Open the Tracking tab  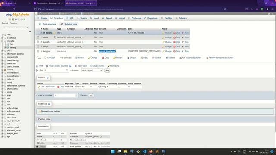tap(166, 18)
